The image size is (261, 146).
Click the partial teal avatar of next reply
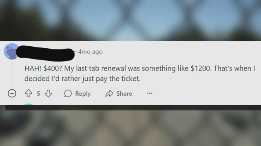[x=29, y=104]
